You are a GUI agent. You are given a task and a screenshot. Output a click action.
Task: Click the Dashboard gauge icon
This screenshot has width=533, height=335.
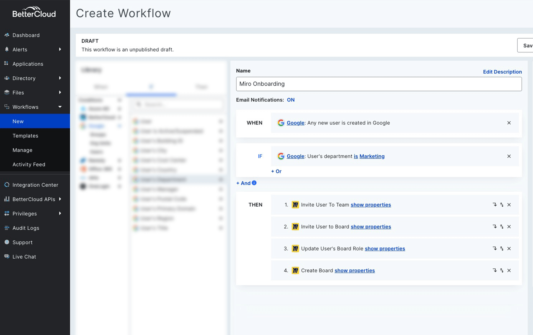pyautogui.click(x=7, y=35)
